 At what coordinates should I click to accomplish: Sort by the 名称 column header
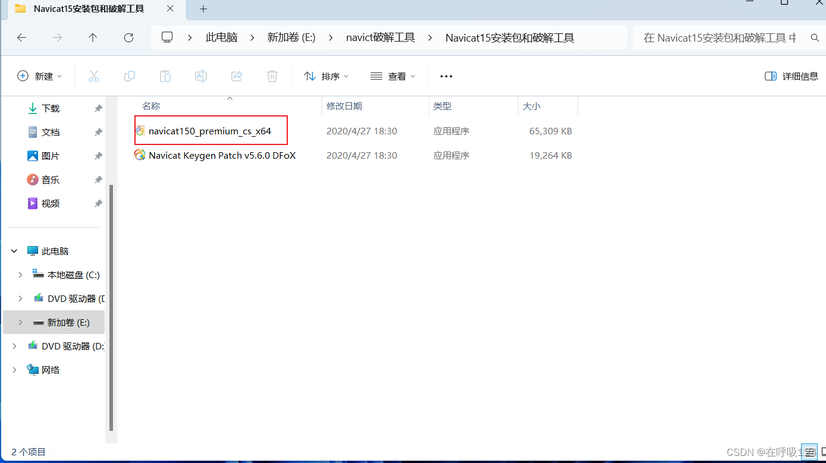[x=151, y=106]
